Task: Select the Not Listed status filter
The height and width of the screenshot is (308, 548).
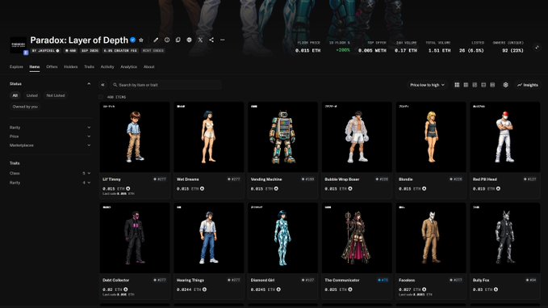Action: [56, 95]
